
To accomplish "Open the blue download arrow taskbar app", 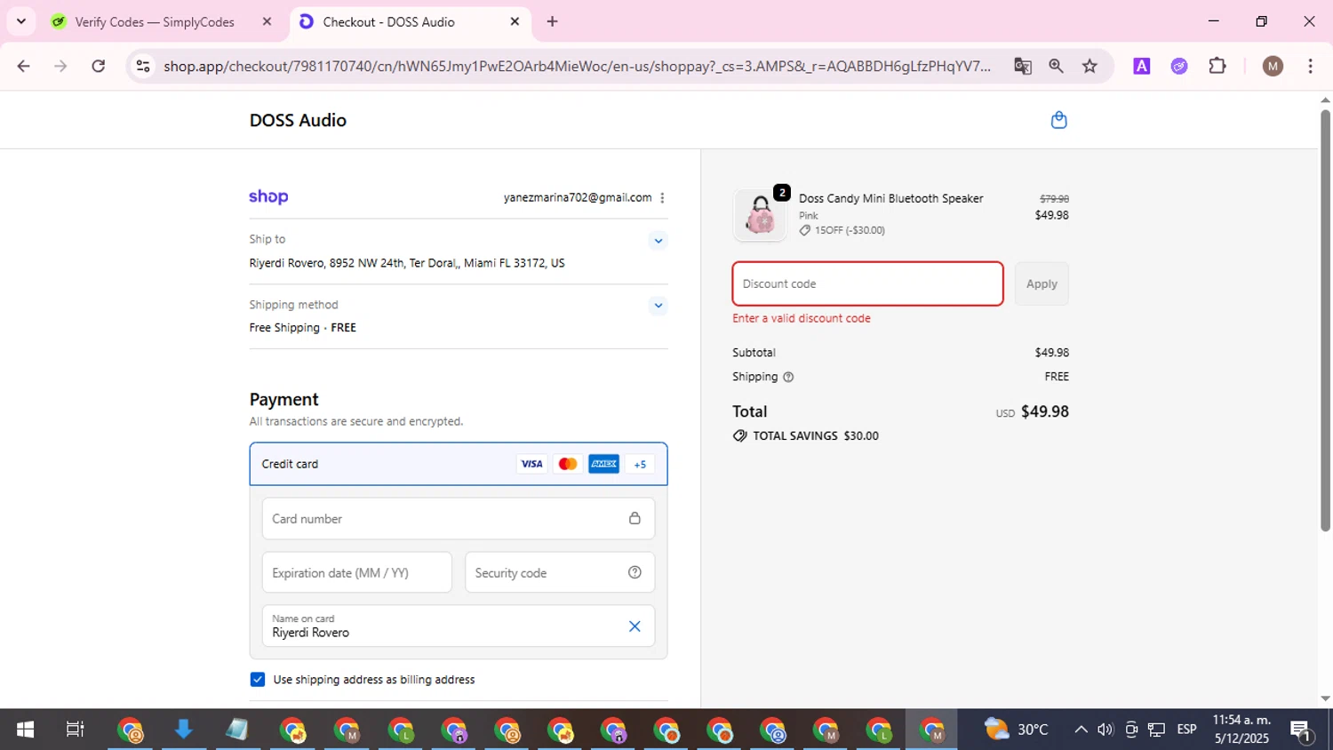I will (183, 730).
